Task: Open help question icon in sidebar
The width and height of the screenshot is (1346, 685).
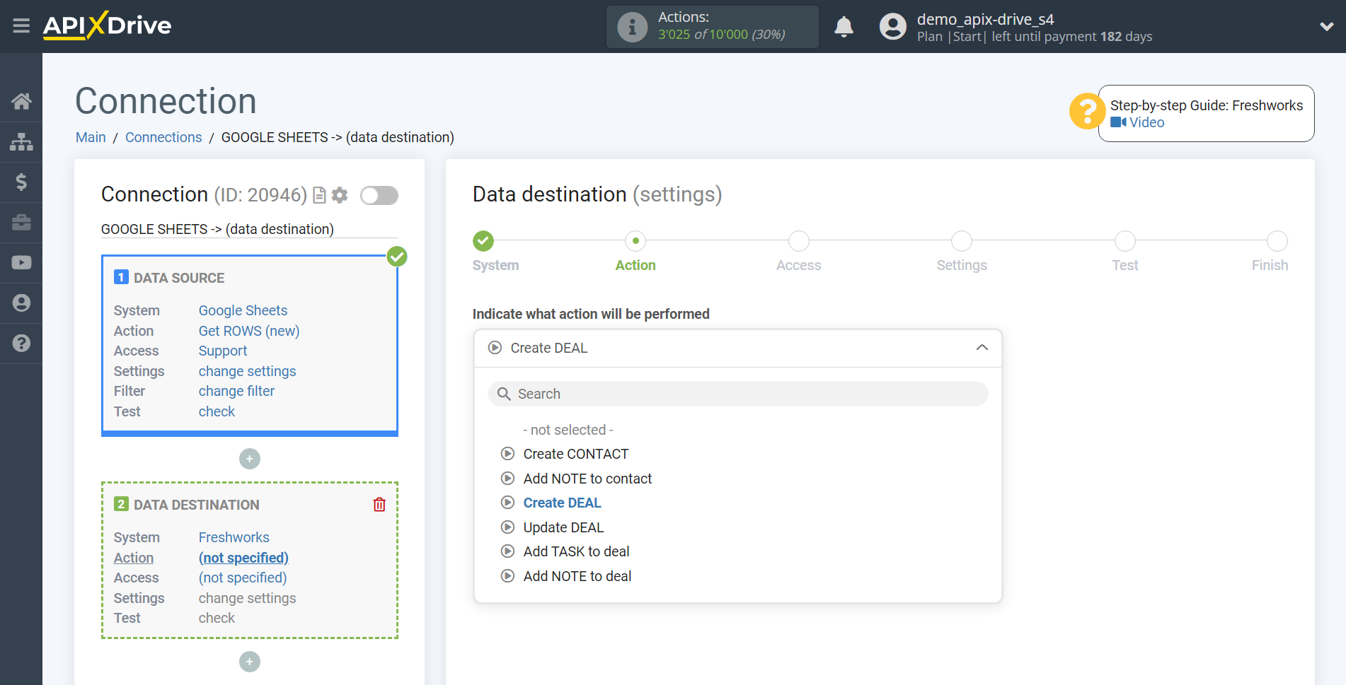Action: click(21, 343)
